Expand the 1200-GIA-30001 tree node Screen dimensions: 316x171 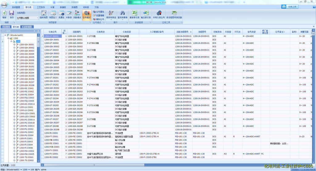point(14,44)
